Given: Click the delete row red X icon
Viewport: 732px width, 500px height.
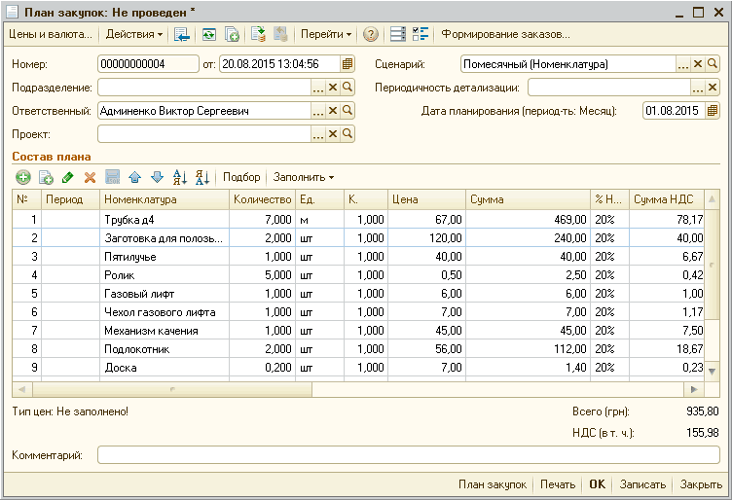Looking at the screenshot, I should tap(90, 177).
